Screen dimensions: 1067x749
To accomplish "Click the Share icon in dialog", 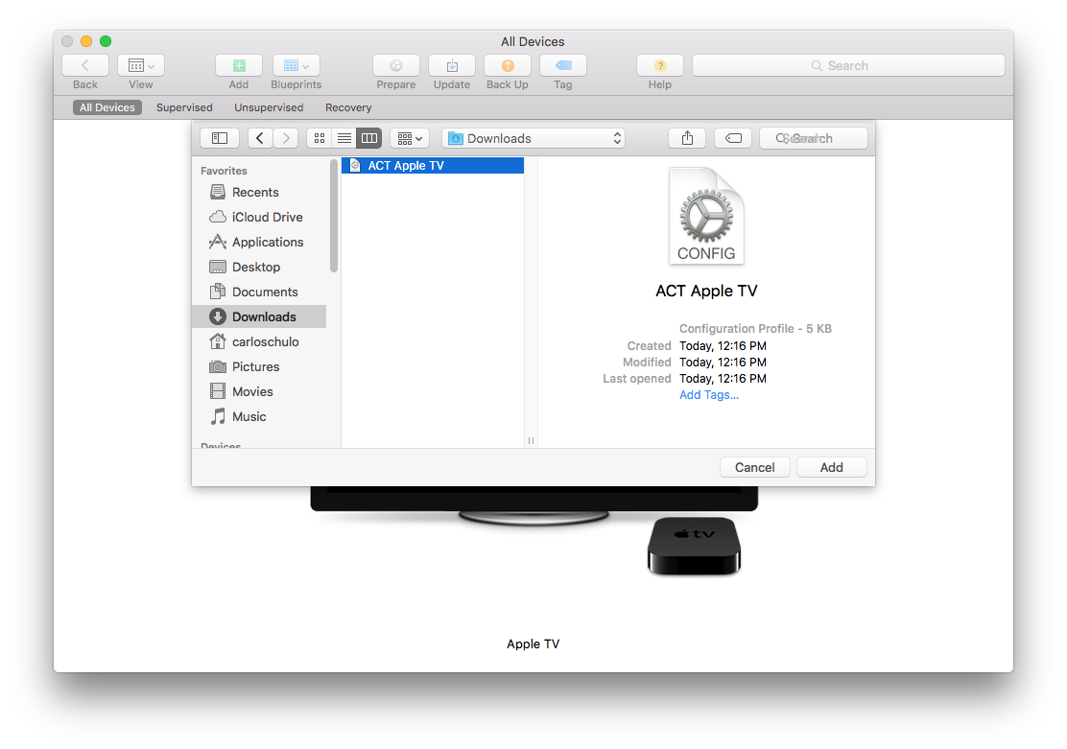I will pyautogui.click(x=687, y=138).
